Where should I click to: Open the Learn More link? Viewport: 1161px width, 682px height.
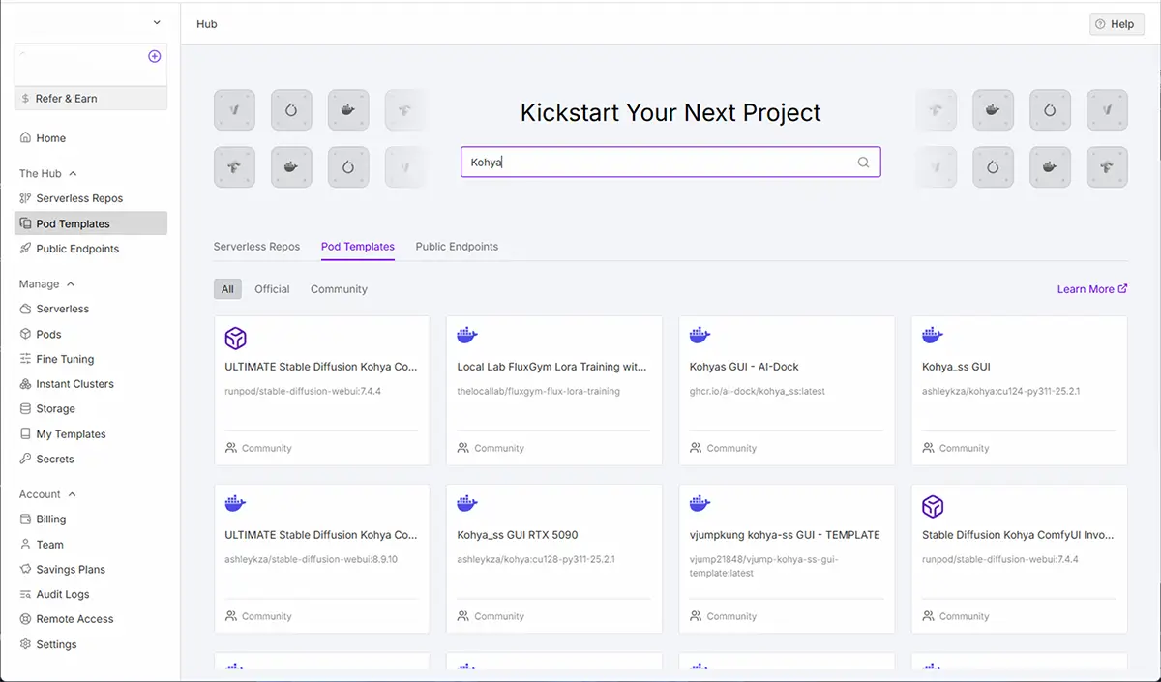tap(1091, 289)
